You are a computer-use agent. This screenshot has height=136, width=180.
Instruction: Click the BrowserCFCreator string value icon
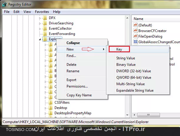pos(135,31)
